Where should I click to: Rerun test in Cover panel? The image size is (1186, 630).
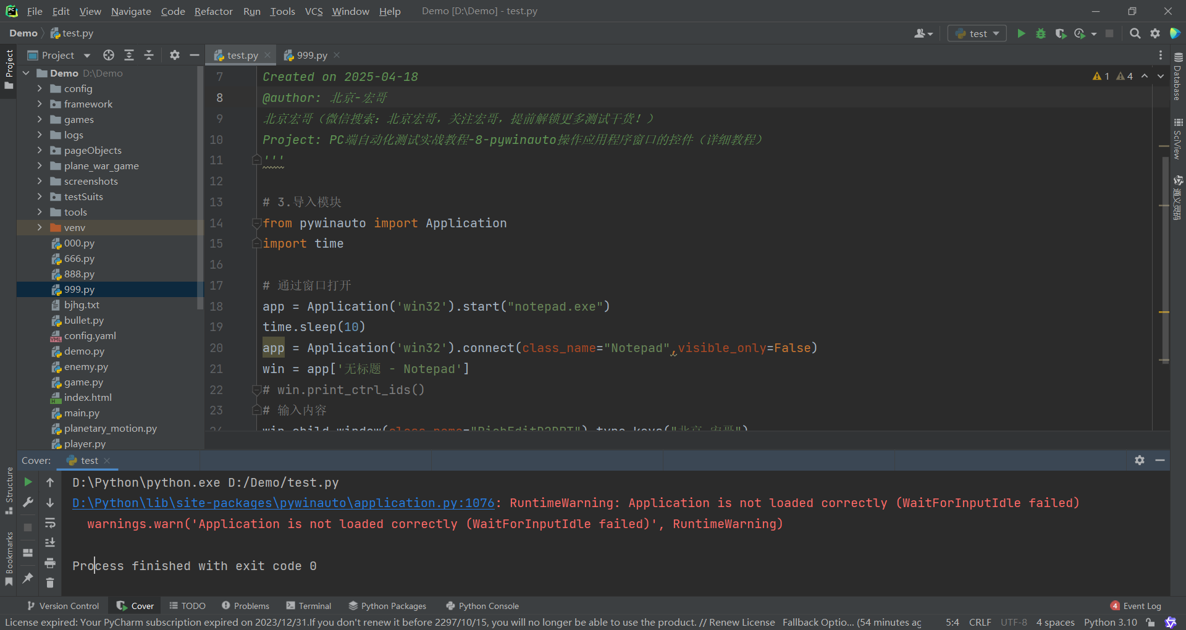coord(28,482)
